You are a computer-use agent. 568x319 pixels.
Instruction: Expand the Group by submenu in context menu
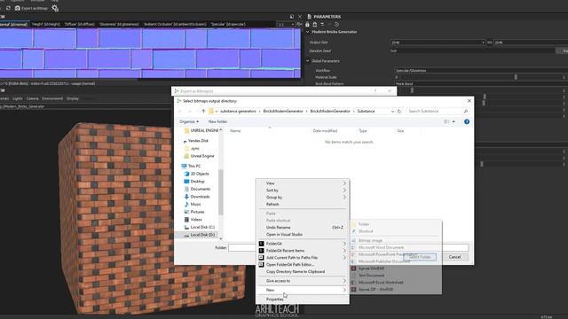point(303,198)
